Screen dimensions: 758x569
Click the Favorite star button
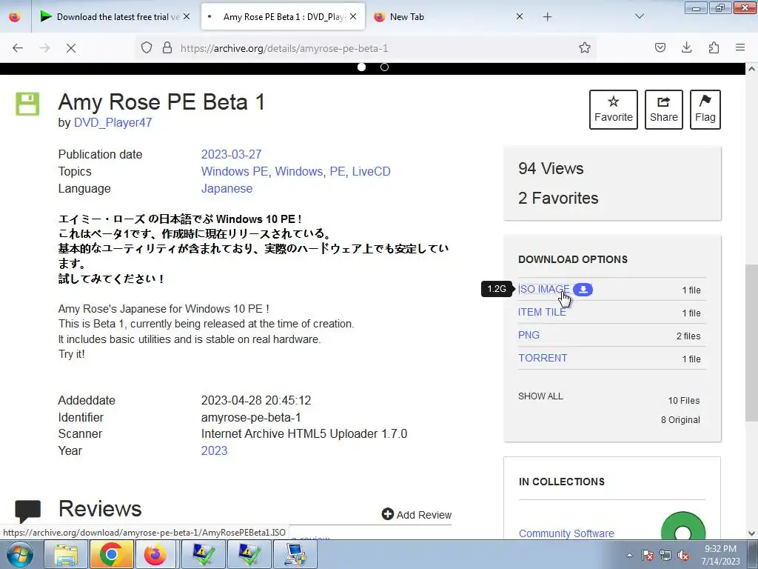(614, 110)
